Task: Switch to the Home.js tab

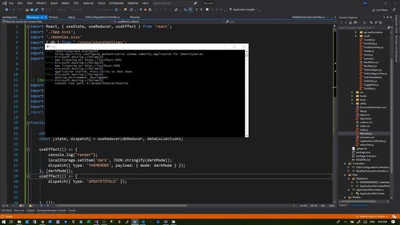Action: pyautogui.click(x=53, y=17)
